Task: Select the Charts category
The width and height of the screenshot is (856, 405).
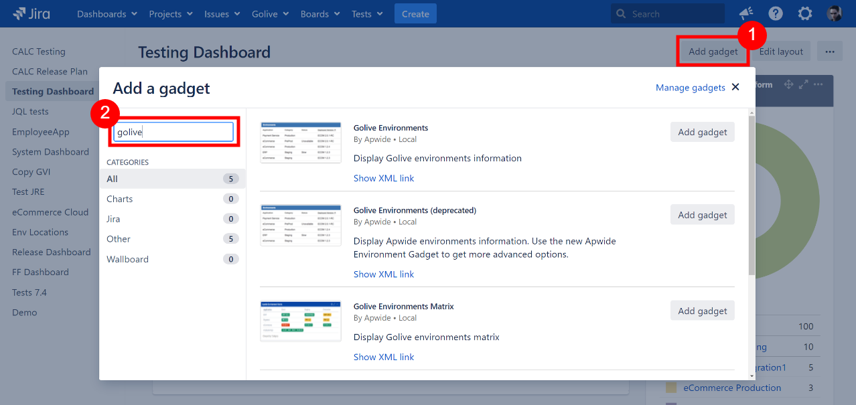Action: click(120, 199)
